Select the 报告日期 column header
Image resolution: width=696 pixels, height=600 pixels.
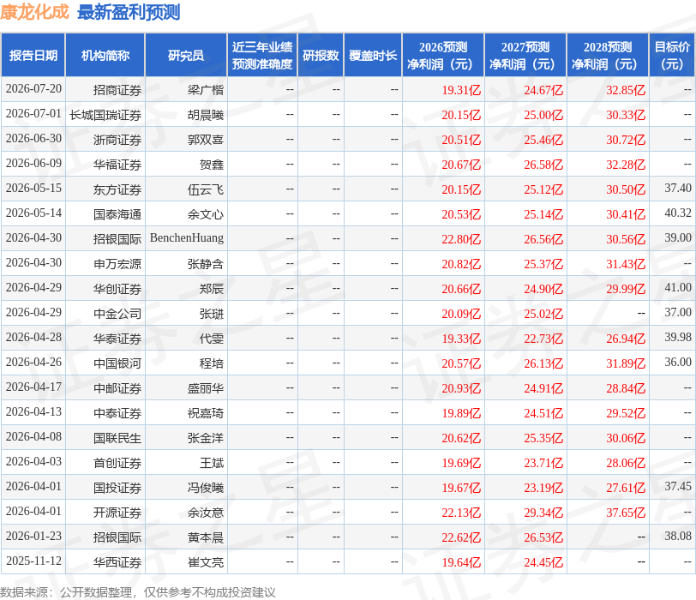tap(33, 55)
